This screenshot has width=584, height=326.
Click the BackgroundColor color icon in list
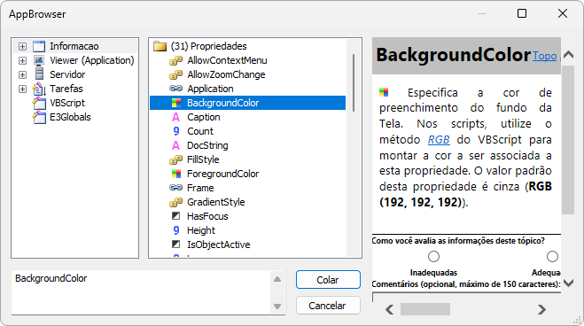(176, 103)
